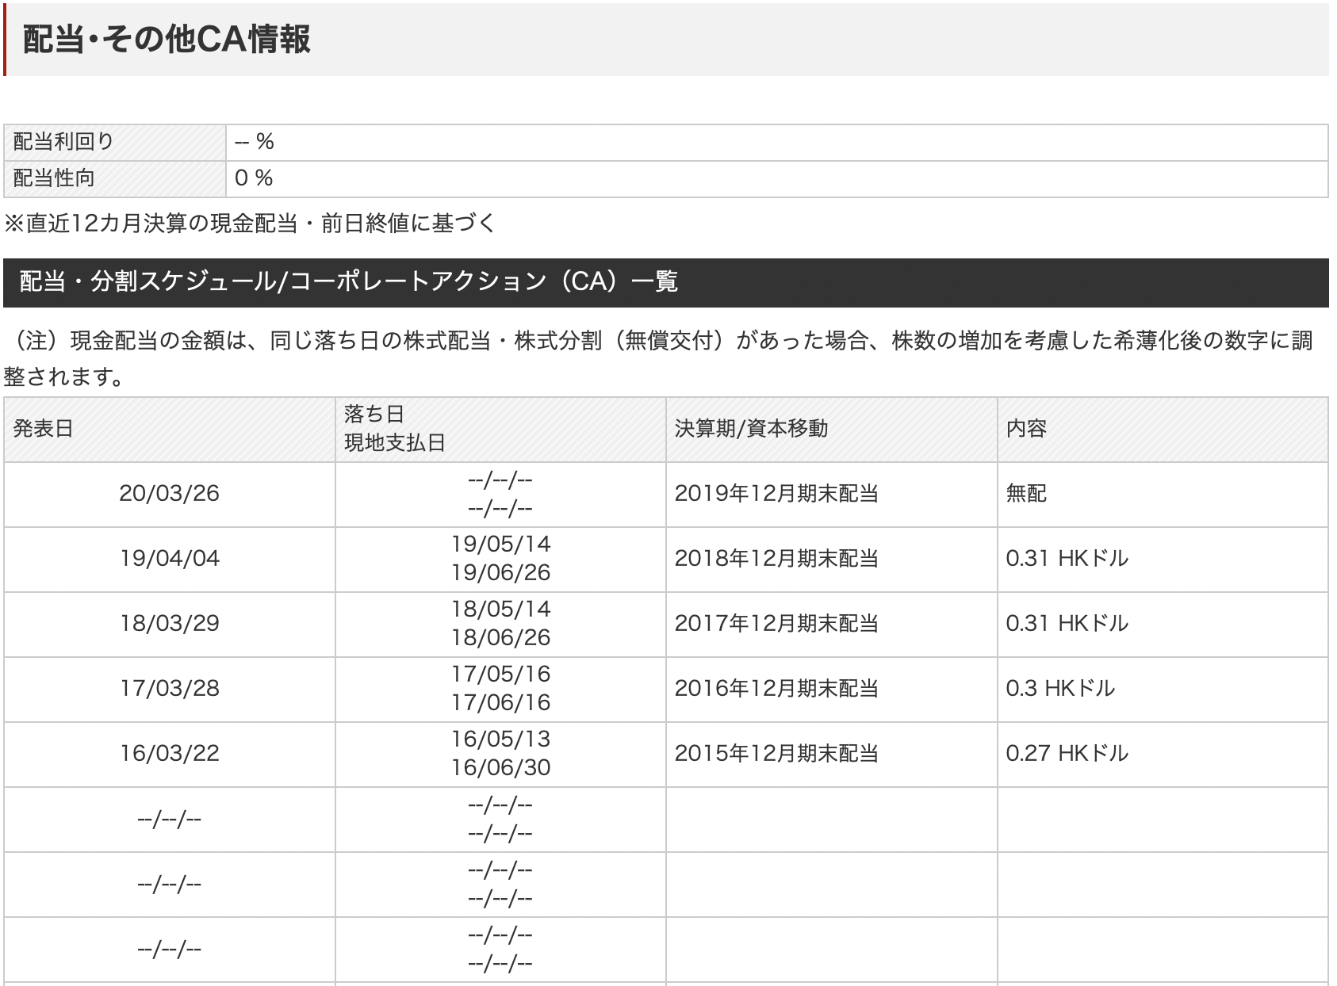Select ex-date 18/05/14
The width and height of the screenshot is (1337, 986).
click(500, 610)
